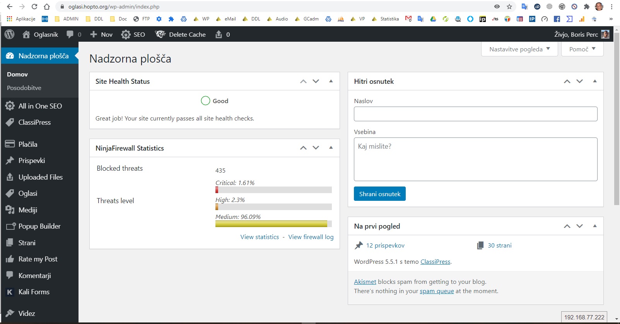This screenshot has height=324, width=620.
Task: Click Shrani osnutek button
Action: (380, 194)
